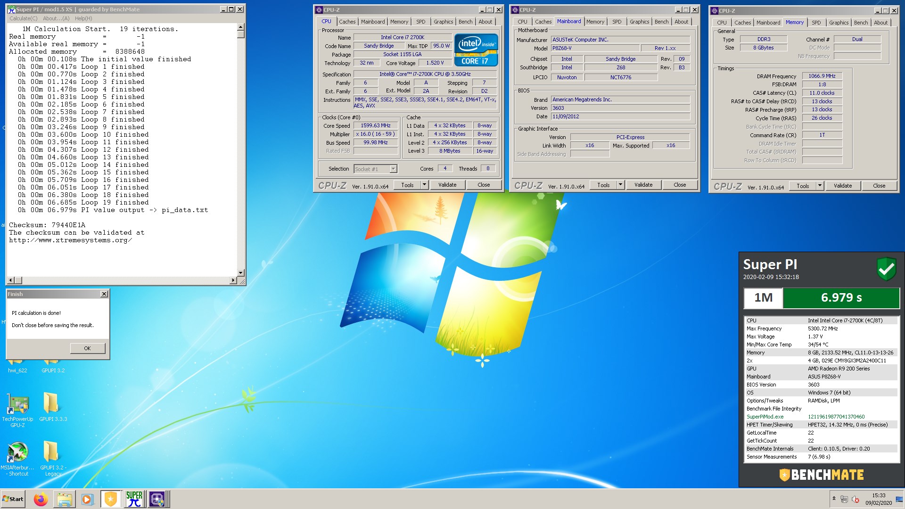Viewport: 905px width, 509px height.
Task: Click the first CPU-Z window's title icon
Action: [x=319, y=10]
